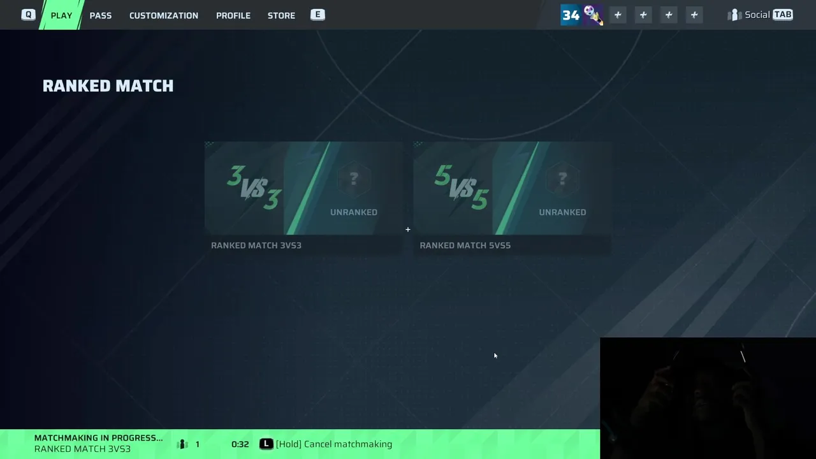Viewport: 816px width, 459px height.
Task: Click the E key hint icon
Action: (x=317, y=15)
